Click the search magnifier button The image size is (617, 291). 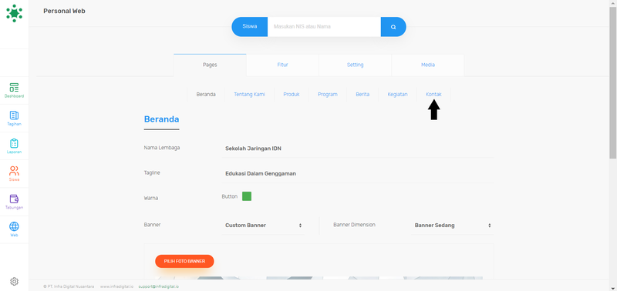click(x=393, y=27)
